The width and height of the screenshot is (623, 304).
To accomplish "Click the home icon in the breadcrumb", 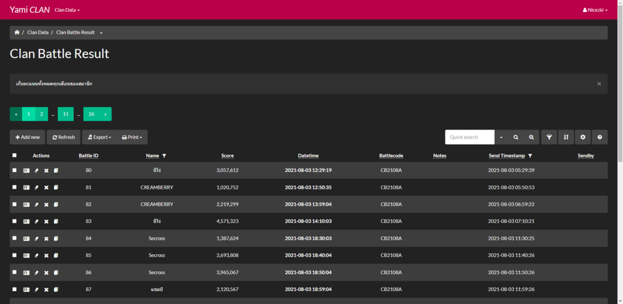I will [x=17, y=32].
